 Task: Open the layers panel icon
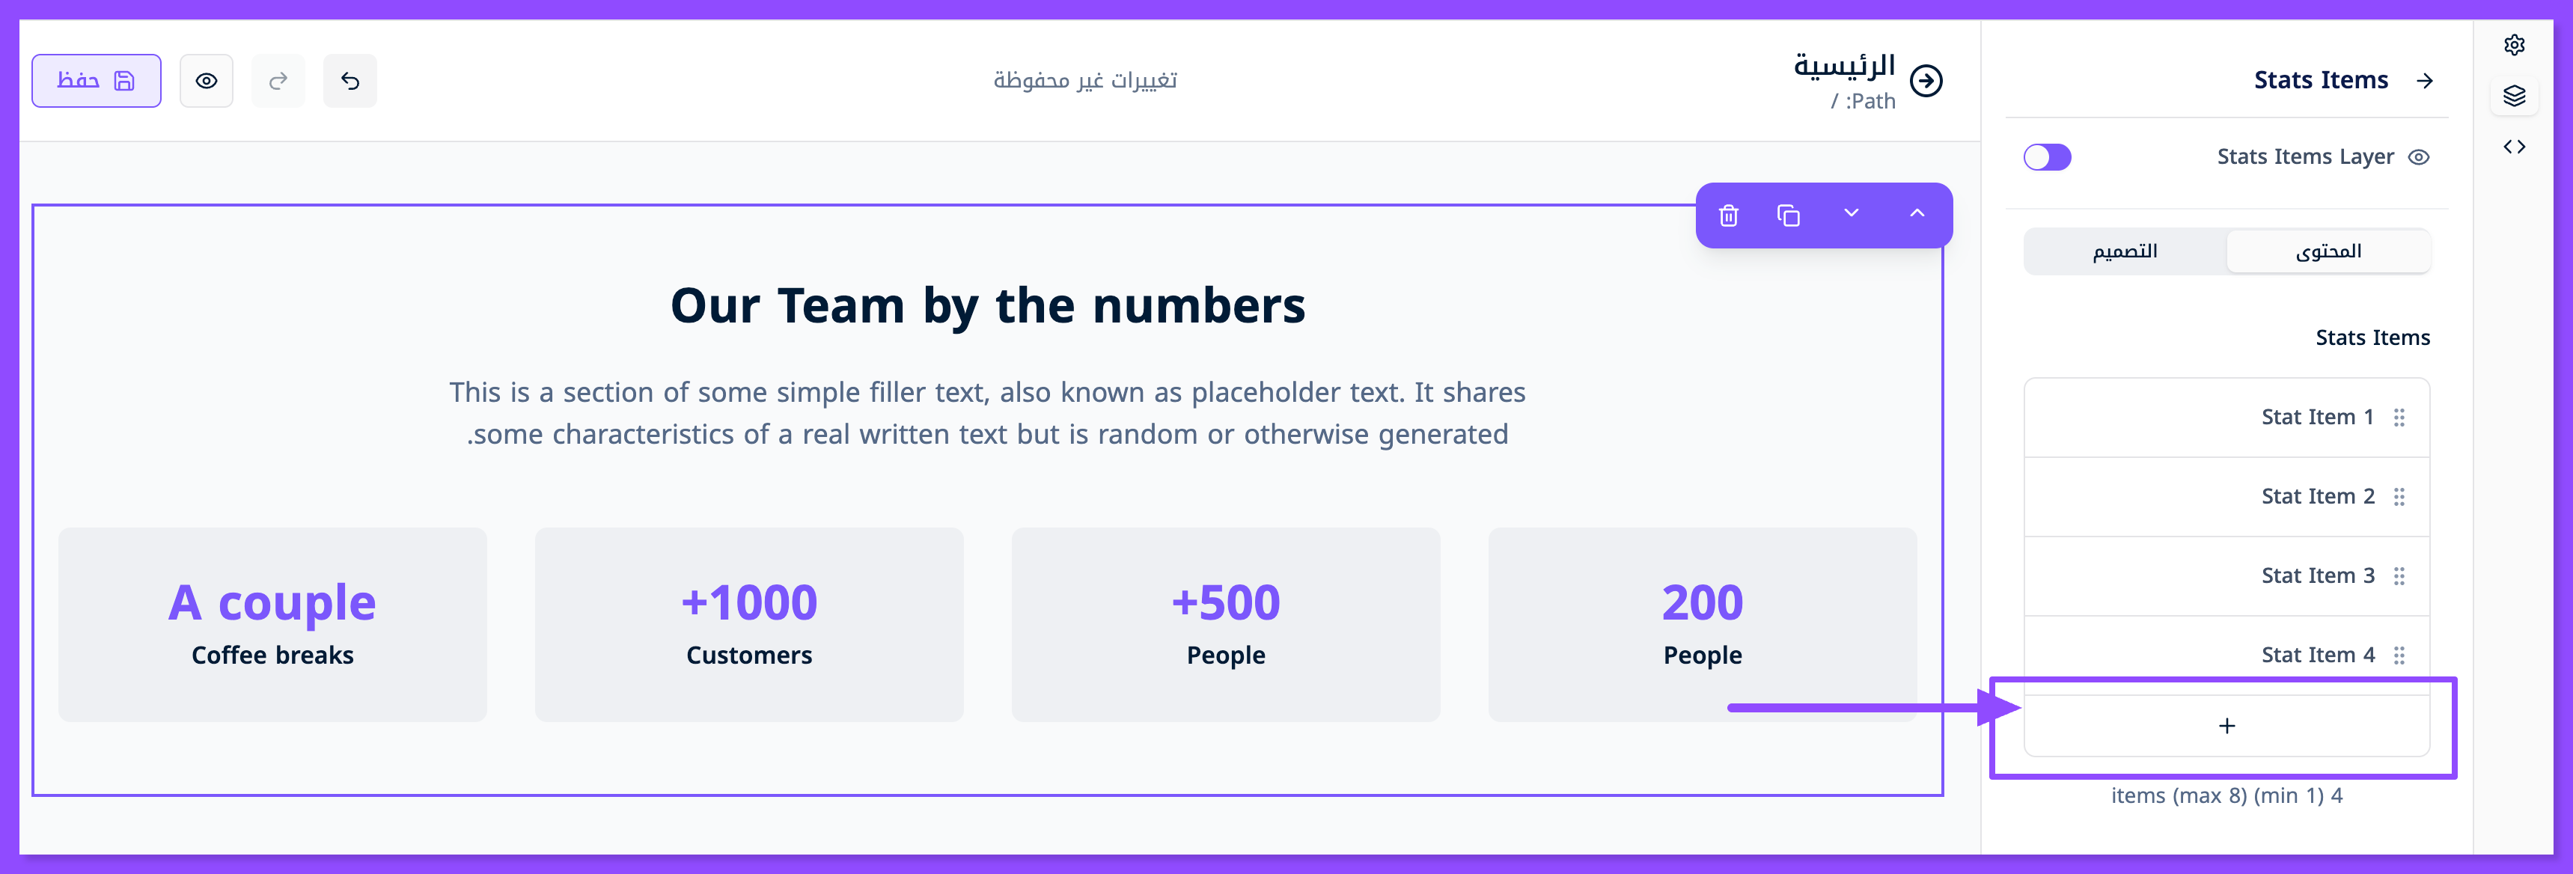2514,96
